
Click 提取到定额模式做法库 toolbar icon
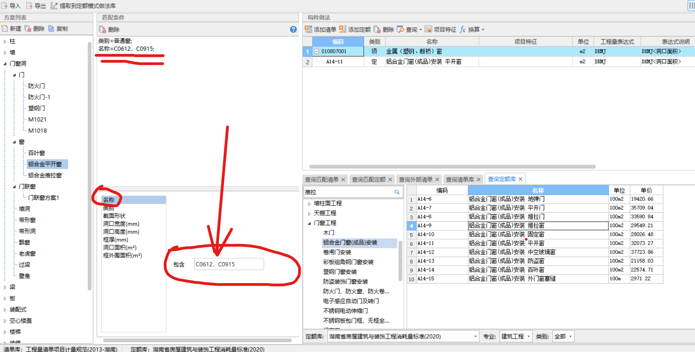(x=54, y=6)
